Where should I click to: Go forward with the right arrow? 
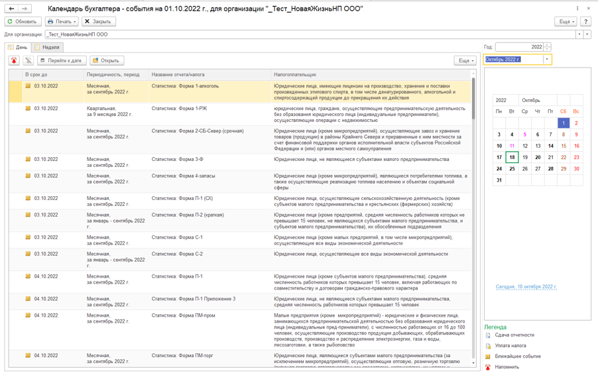(x=25, y=9)
